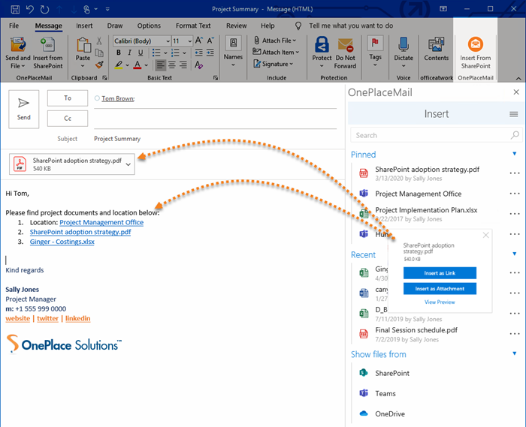This screenshot has width=526, height=427.
Task: Click the Cut scissors icon
Action: [x=99, y=41]
